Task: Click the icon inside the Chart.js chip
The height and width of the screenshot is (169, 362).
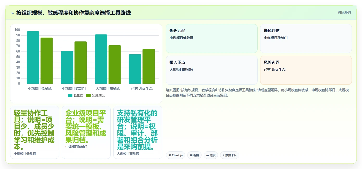Action: pos(170,155)
